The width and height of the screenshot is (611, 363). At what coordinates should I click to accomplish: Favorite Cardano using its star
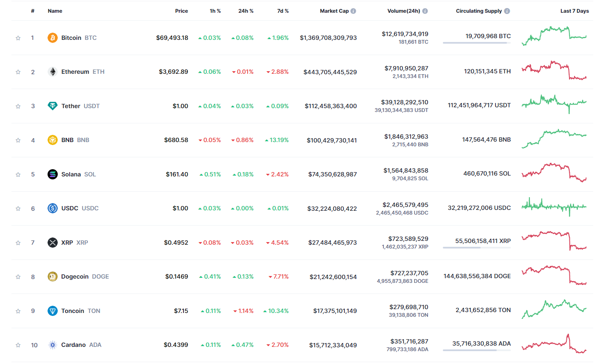(18, 345)
